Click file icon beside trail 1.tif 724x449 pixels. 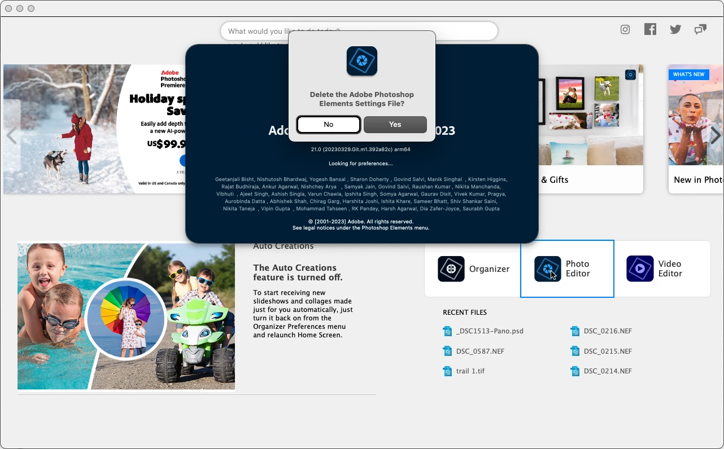[447, 371]
